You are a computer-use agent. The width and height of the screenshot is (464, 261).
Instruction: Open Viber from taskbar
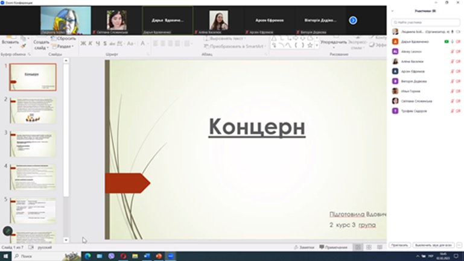coord(111,256)
